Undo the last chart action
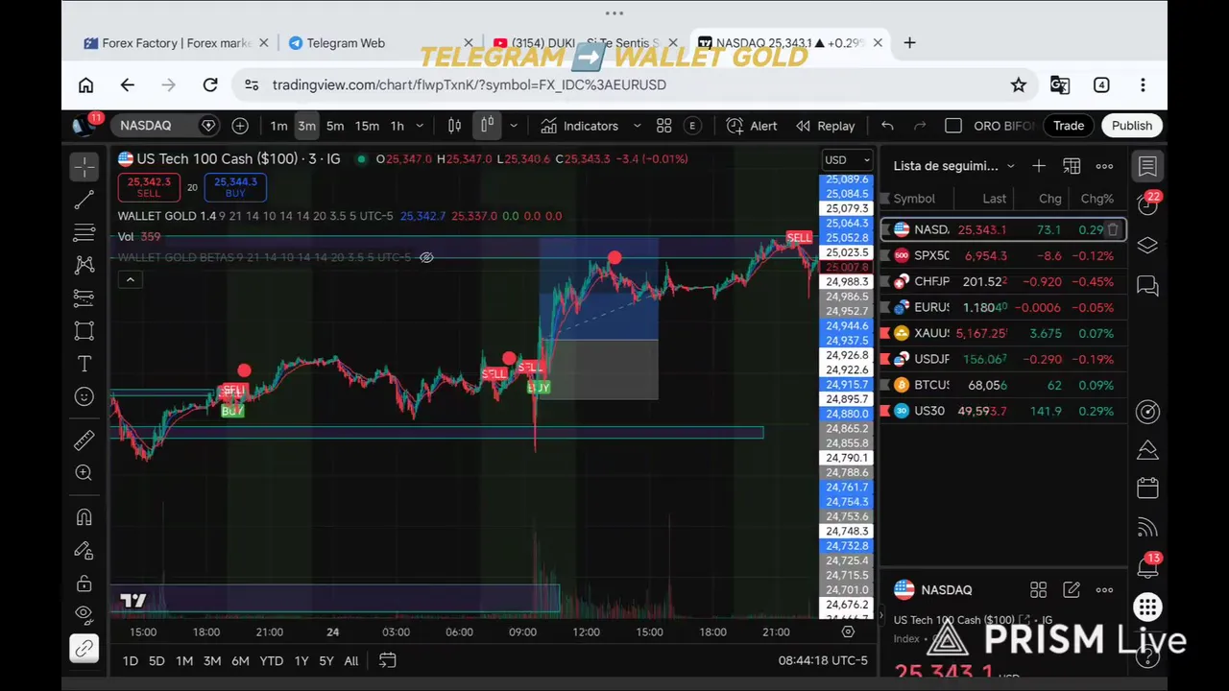Image resolution: width=1229 pixels, height=691 pixels. click(x=887, y=126)
